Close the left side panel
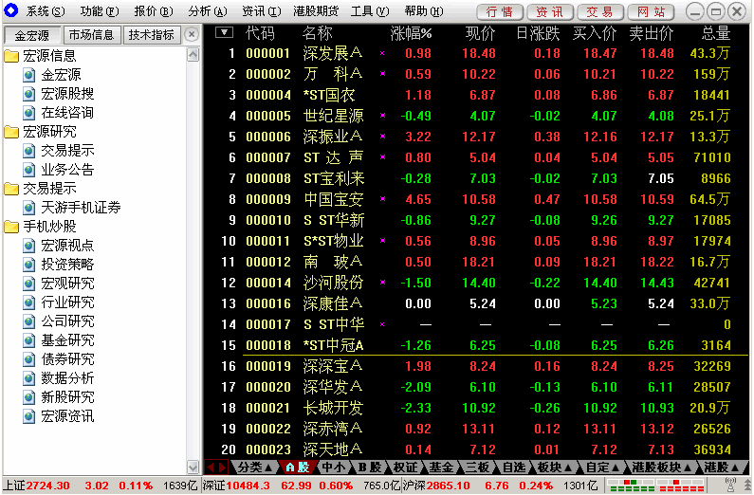 (x=192, y=34)
